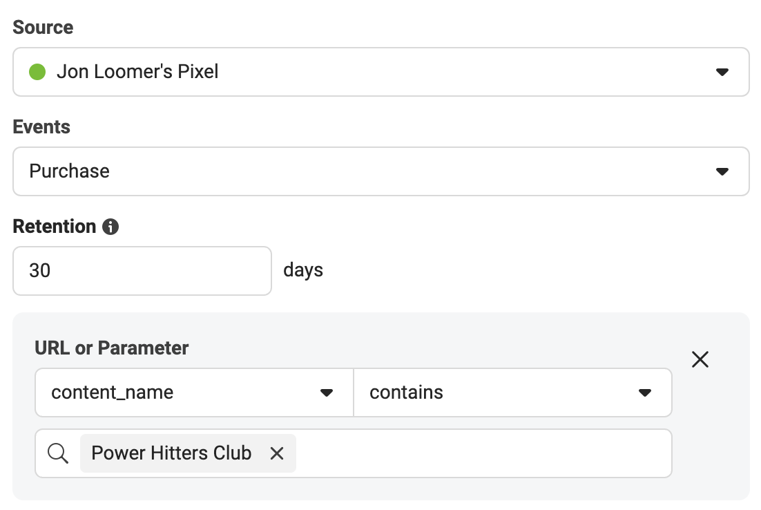Click the content_name dropdown arrow
Viewport: 761px width, 510px height.
click(x=325, y=393)
